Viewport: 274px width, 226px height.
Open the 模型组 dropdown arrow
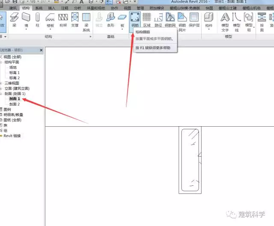(x=253, y=27)
